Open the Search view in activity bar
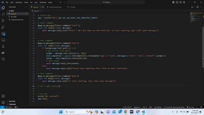The image size is (204, 115). coord(3,14)
